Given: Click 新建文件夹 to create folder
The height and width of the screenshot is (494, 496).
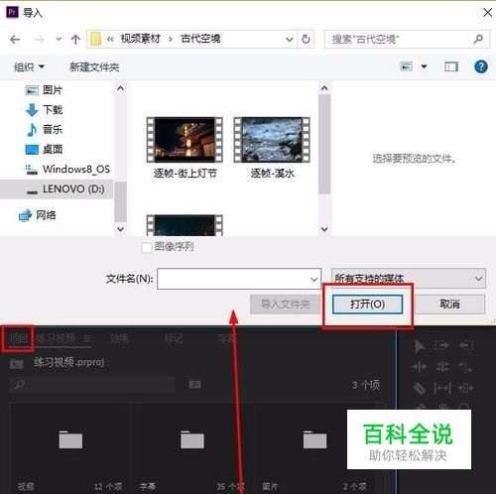Looking at the screenshot, I should [x=94, y=67].
